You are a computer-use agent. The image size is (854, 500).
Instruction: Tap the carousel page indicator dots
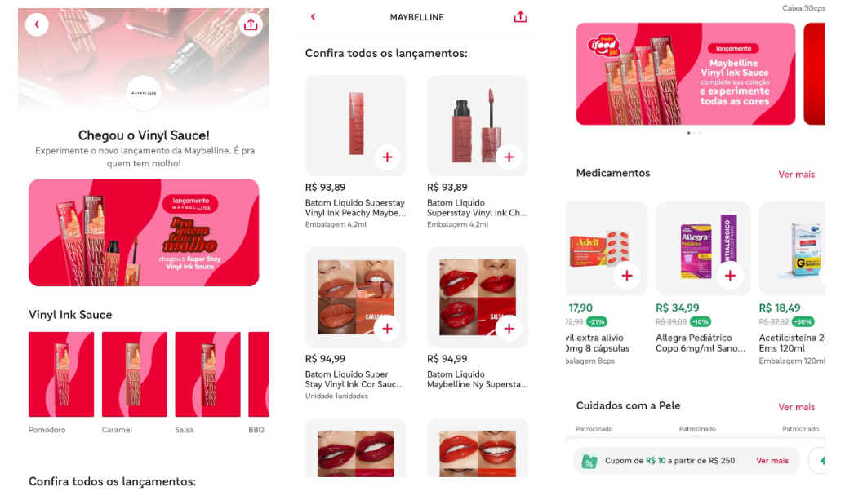pos(694,133)
